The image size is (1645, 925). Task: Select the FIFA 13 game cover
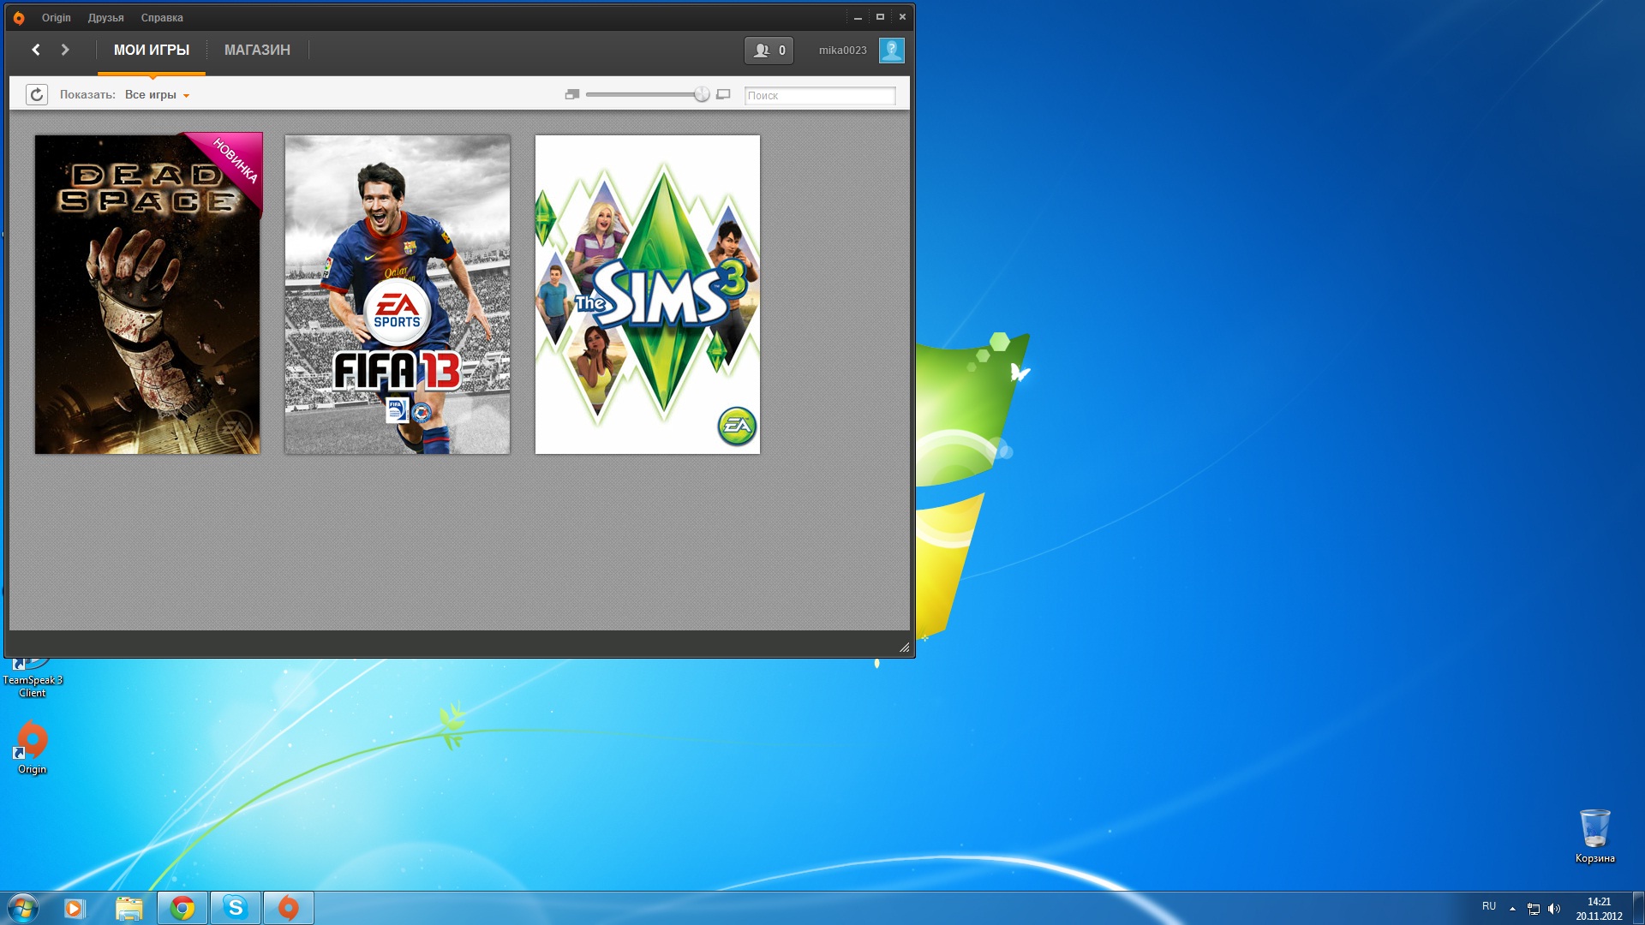click(398, 294)
